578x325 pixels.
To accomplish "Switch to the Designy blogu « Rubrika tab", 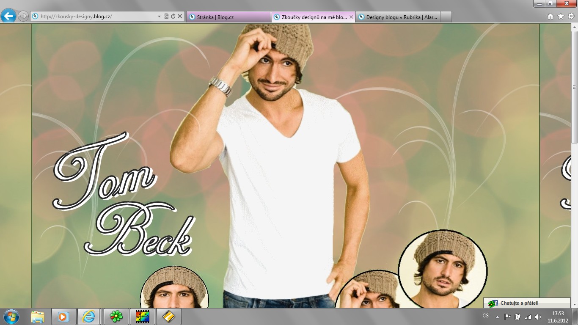I will tap(398, 17).
